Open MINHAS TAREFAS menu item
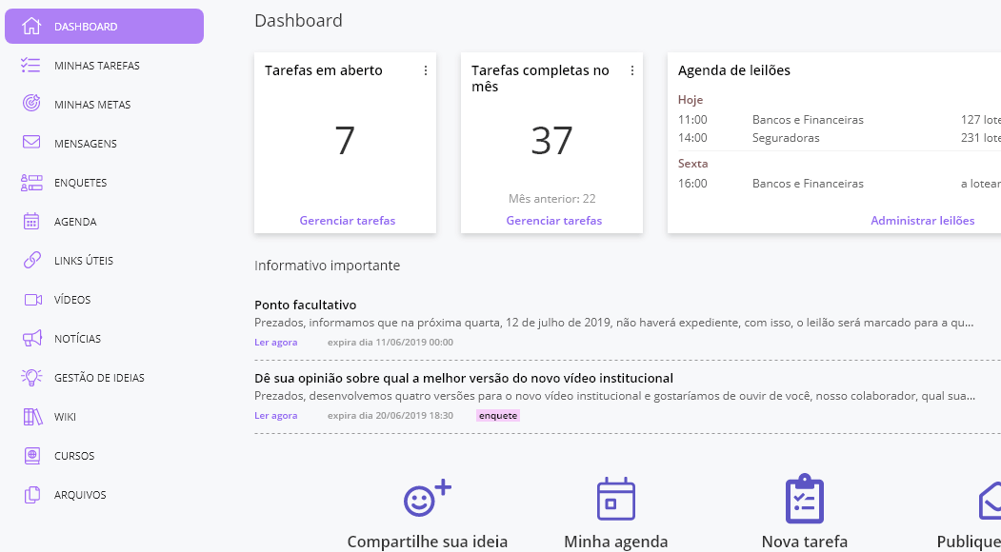The width and height of the screenshot is (1001, 552). [x=97, y=65]
